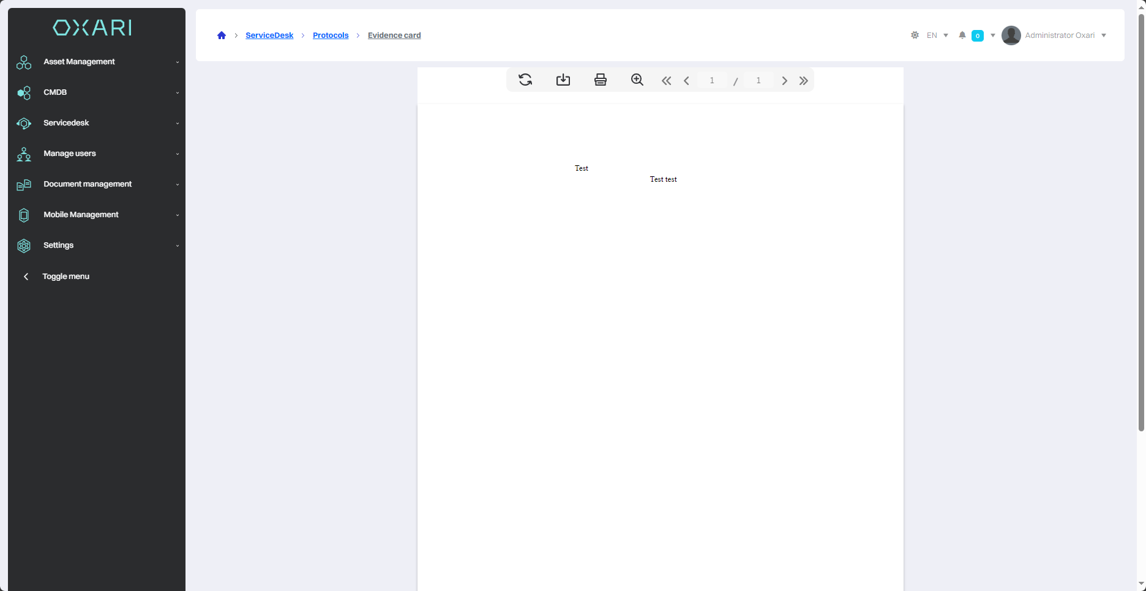Image resolution: width=1146 pixels, height=591 pixels.
Task: Toggle the theme settings gear icon
Action: pos(915,35)
